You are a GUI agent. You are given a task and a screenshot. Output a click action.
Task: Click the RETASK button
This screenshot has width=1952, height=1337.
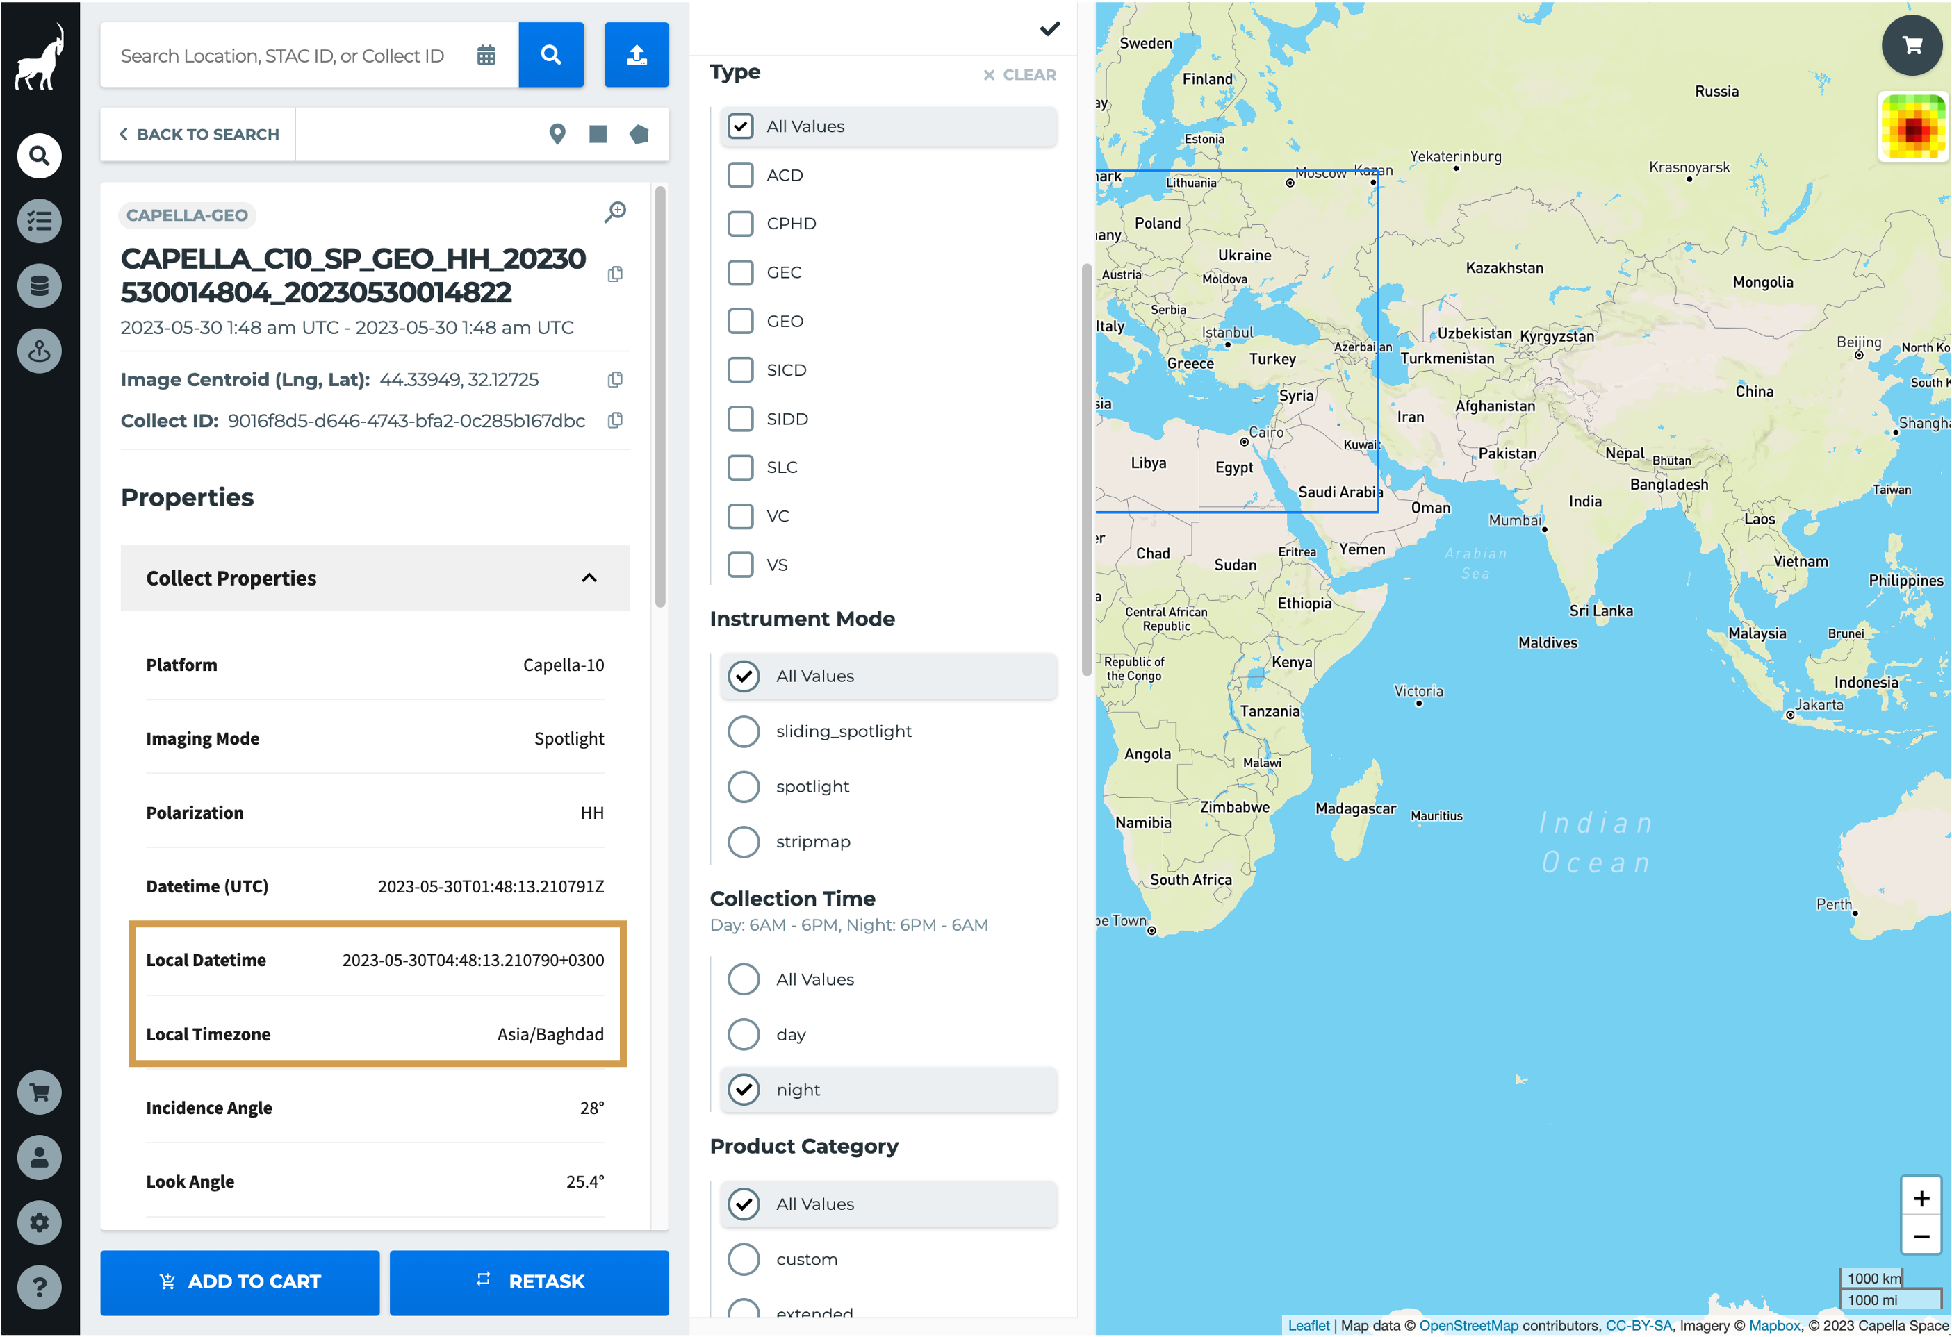(x=529, y=1284)
